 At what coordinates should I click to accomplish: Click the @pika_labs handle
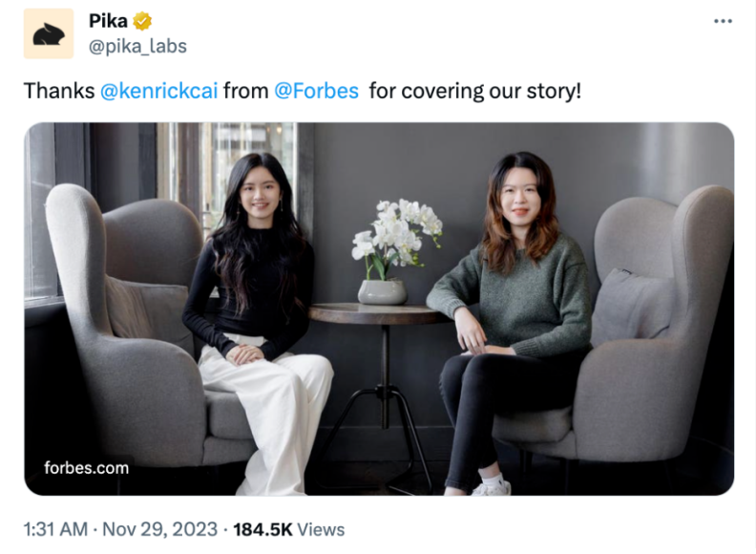(x=137, y=46)
